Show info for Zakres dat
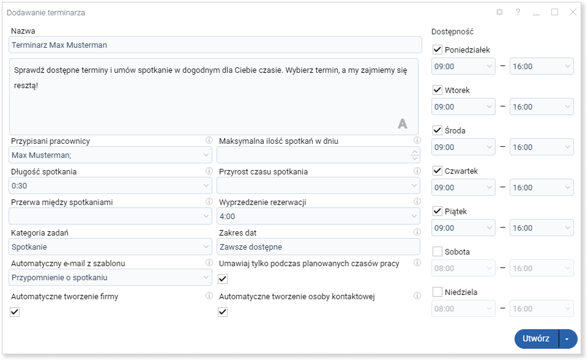The image size is (588, 361). pos(417,232)
